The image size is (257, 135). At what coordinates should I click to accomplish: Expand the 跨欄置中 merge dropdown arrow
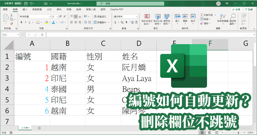tap(109, 22)
